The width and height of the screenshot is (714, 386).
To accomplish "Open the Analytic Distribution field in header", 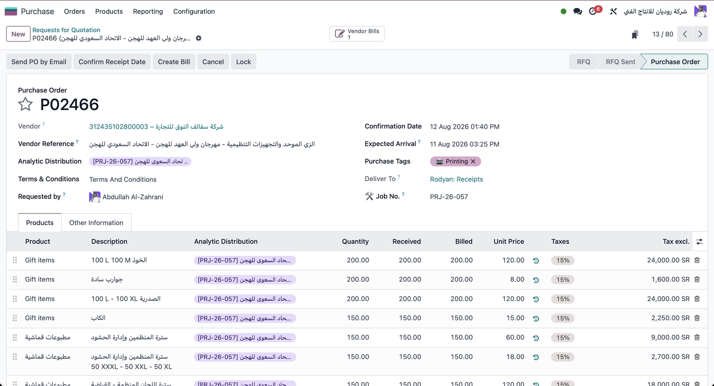I will (x=140, y=161).
